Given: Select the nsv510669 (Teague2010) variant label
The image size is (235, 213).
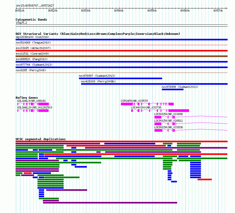Looking at the screenshot, I should 33,42.
